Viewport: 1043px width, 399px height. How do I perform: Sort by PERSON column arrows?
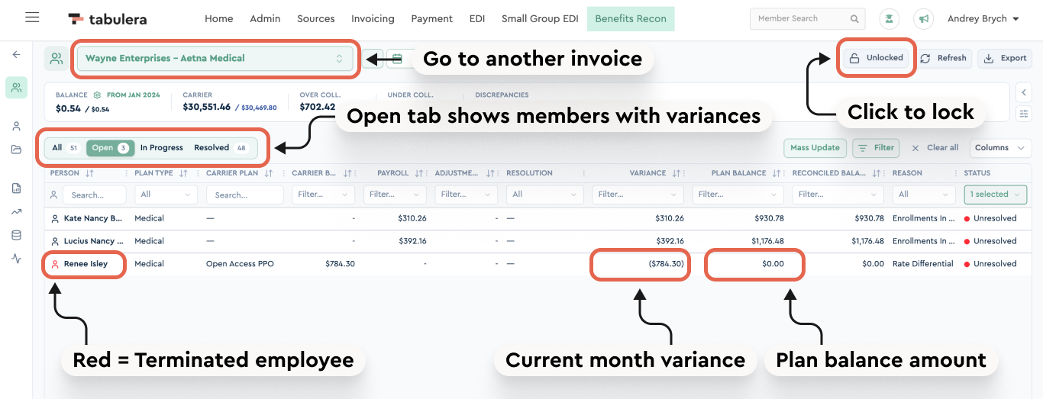click(90, 173)
